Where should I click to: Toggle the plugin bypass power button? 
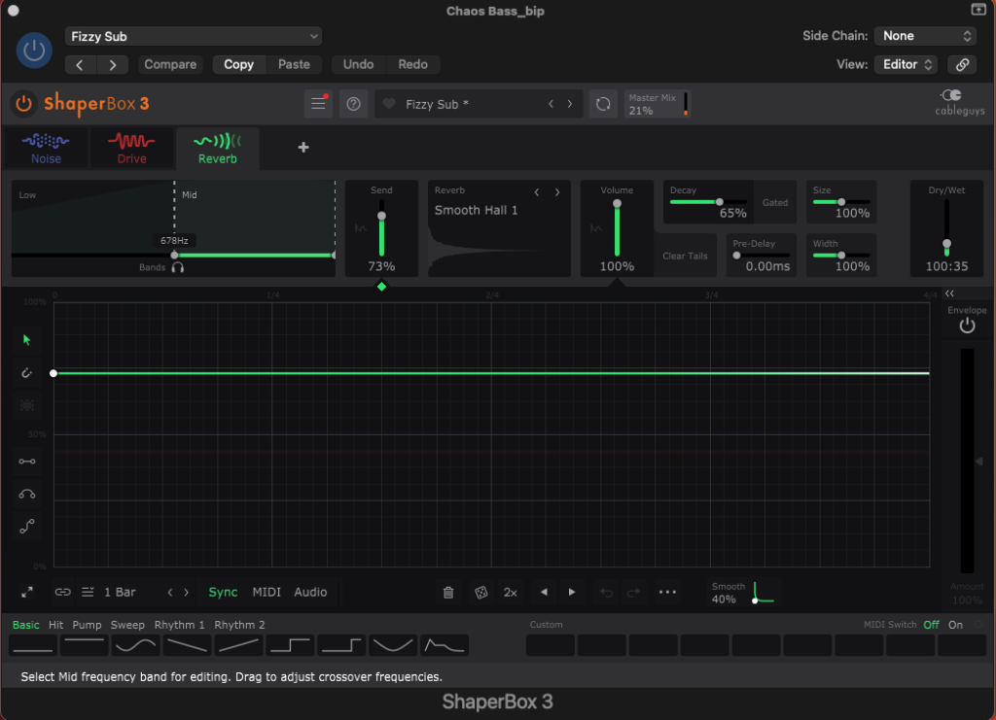[34, 51]
